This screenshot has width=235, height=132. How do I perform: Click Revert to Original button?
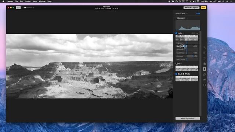point(191,7)
